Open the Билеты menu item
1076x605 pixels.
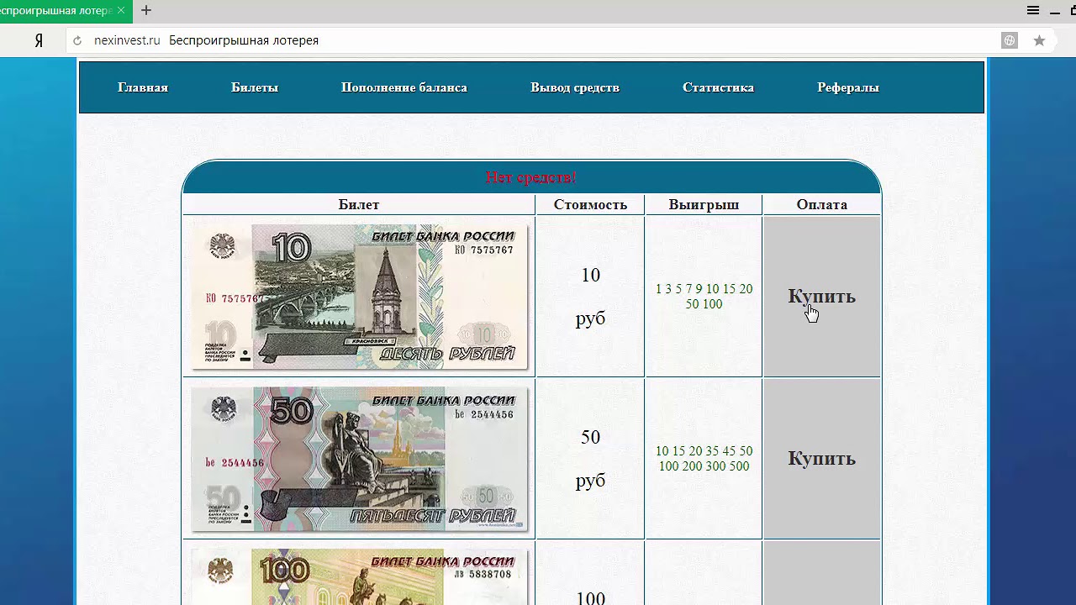[255, 87]
